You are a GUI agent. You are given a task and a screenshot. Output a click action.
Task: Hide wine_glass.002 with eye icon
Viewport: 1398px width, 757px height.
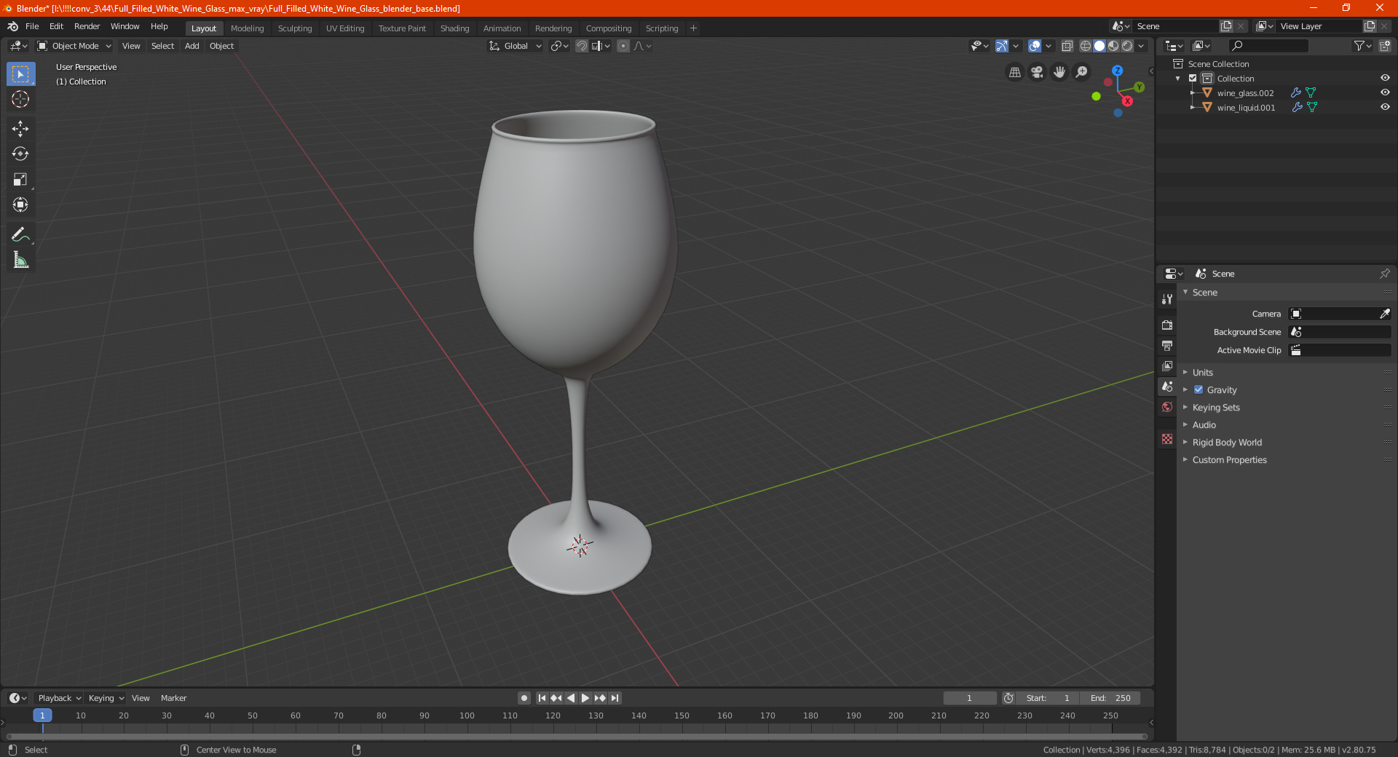(x=1385, y=92)
